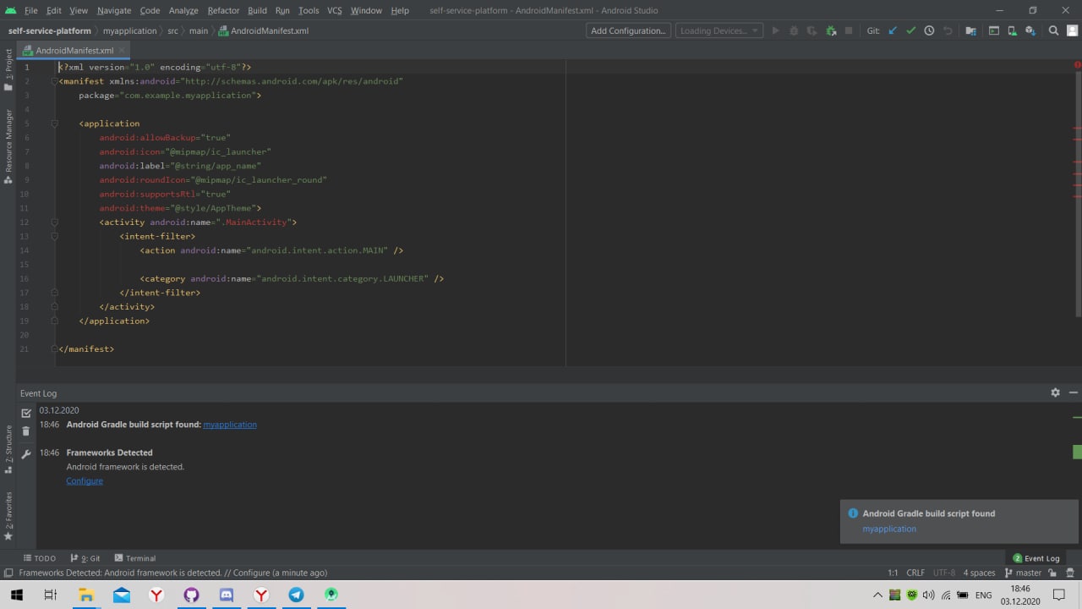Select the AndroidManifest.xml editor tab

(x=74, y=51)
